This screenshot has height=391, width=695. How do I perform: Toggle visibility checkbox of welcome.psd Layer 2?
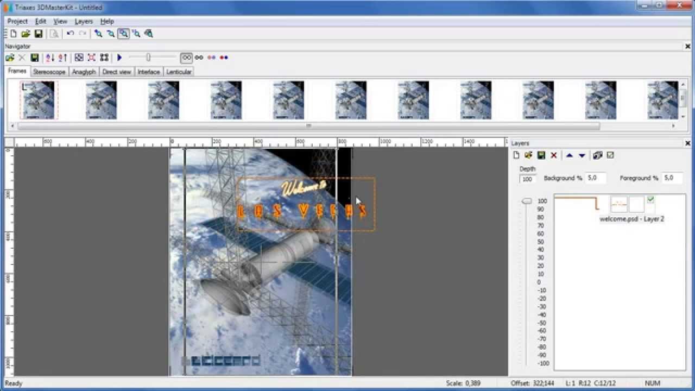point(650,200)
